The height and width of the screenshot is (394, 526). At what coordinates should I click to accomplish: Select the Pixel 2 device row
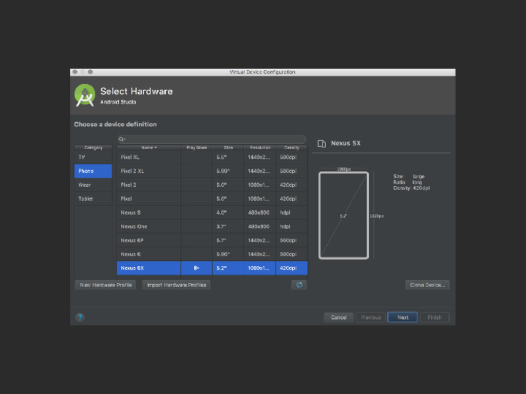point(212,185)
